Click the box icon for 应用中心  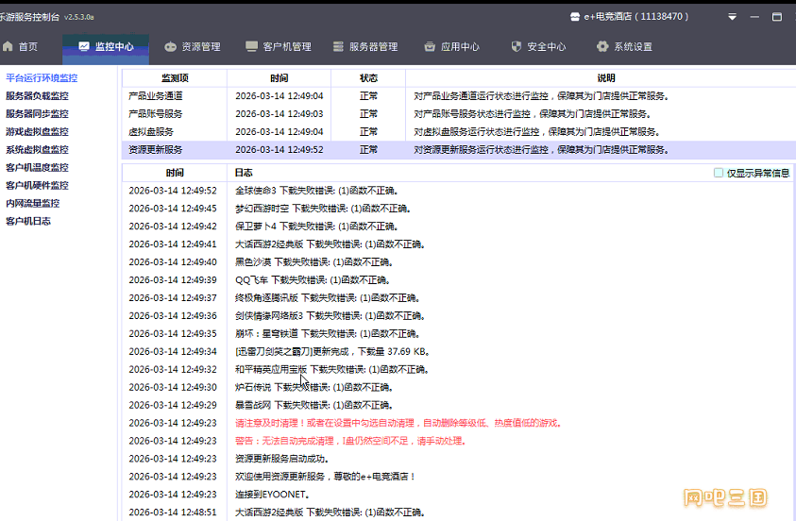(x=430, y=46)
